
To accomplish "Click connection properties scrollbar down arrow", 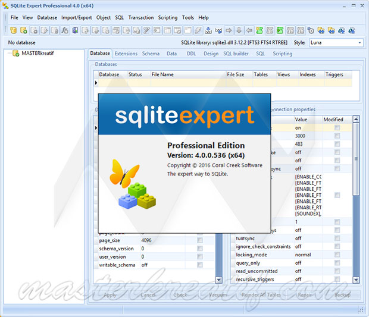I will pyautogui.click(x=356, y=280).
